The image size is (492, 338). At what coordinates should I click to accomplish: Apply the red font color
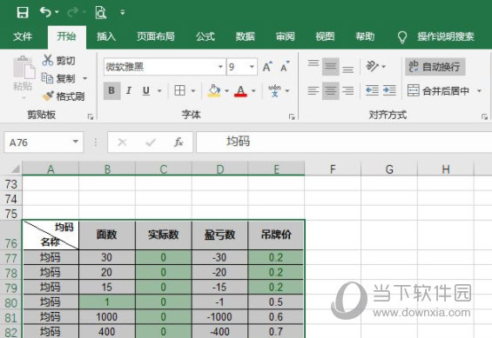240,90
